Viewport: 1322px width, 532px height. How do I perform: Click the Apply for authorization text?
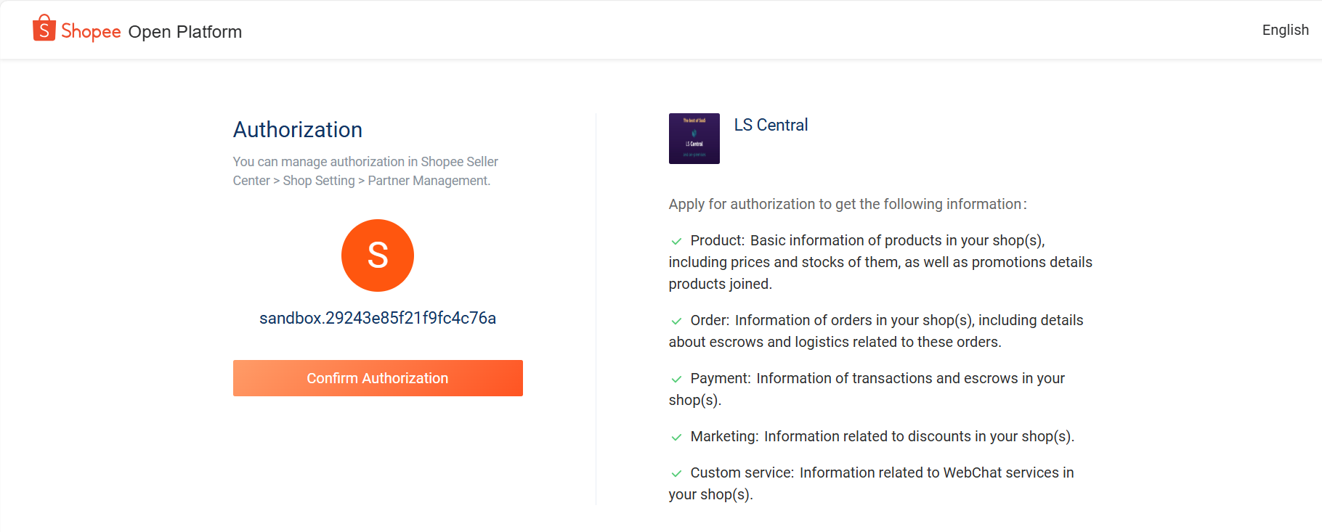pos(847,204)
